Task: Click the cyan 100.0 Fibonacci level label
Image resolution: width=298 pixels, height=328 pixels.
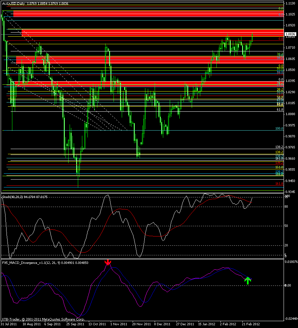Action: point(279,129)
